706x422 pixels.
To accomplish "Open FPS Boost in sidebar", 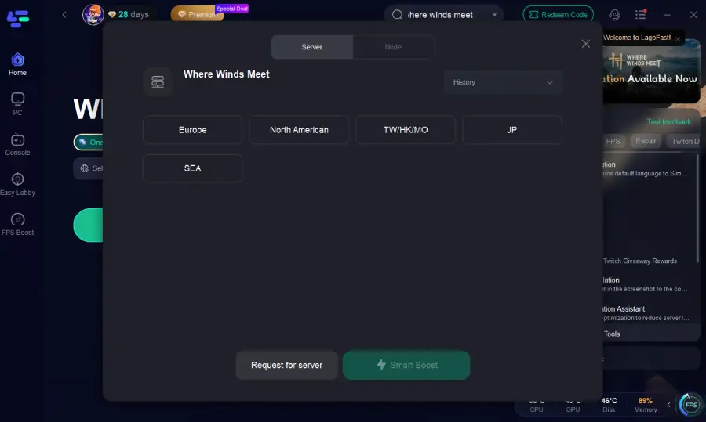I will [x=17, y=224].
